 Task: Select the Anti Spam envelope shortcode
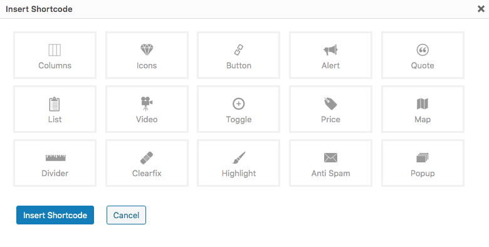(x=330, y=163)
